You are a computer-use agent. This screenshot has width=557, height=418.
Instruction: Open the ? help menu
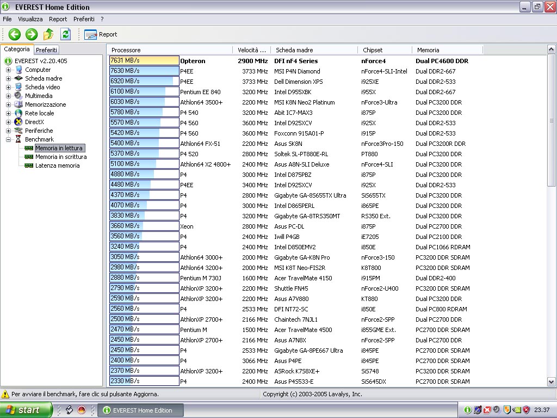(102, 19)
